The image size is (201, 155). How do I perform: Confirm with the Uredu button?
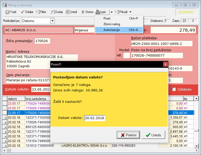[x=153, y=135]
